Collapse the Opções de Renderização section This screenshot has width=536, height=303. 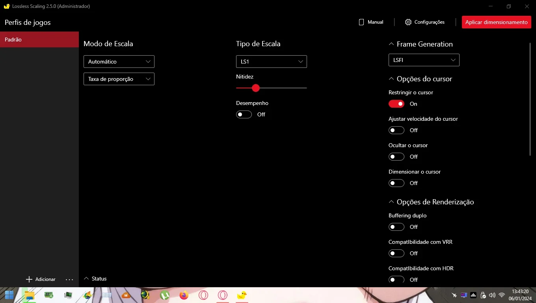[x=391, y=202]
